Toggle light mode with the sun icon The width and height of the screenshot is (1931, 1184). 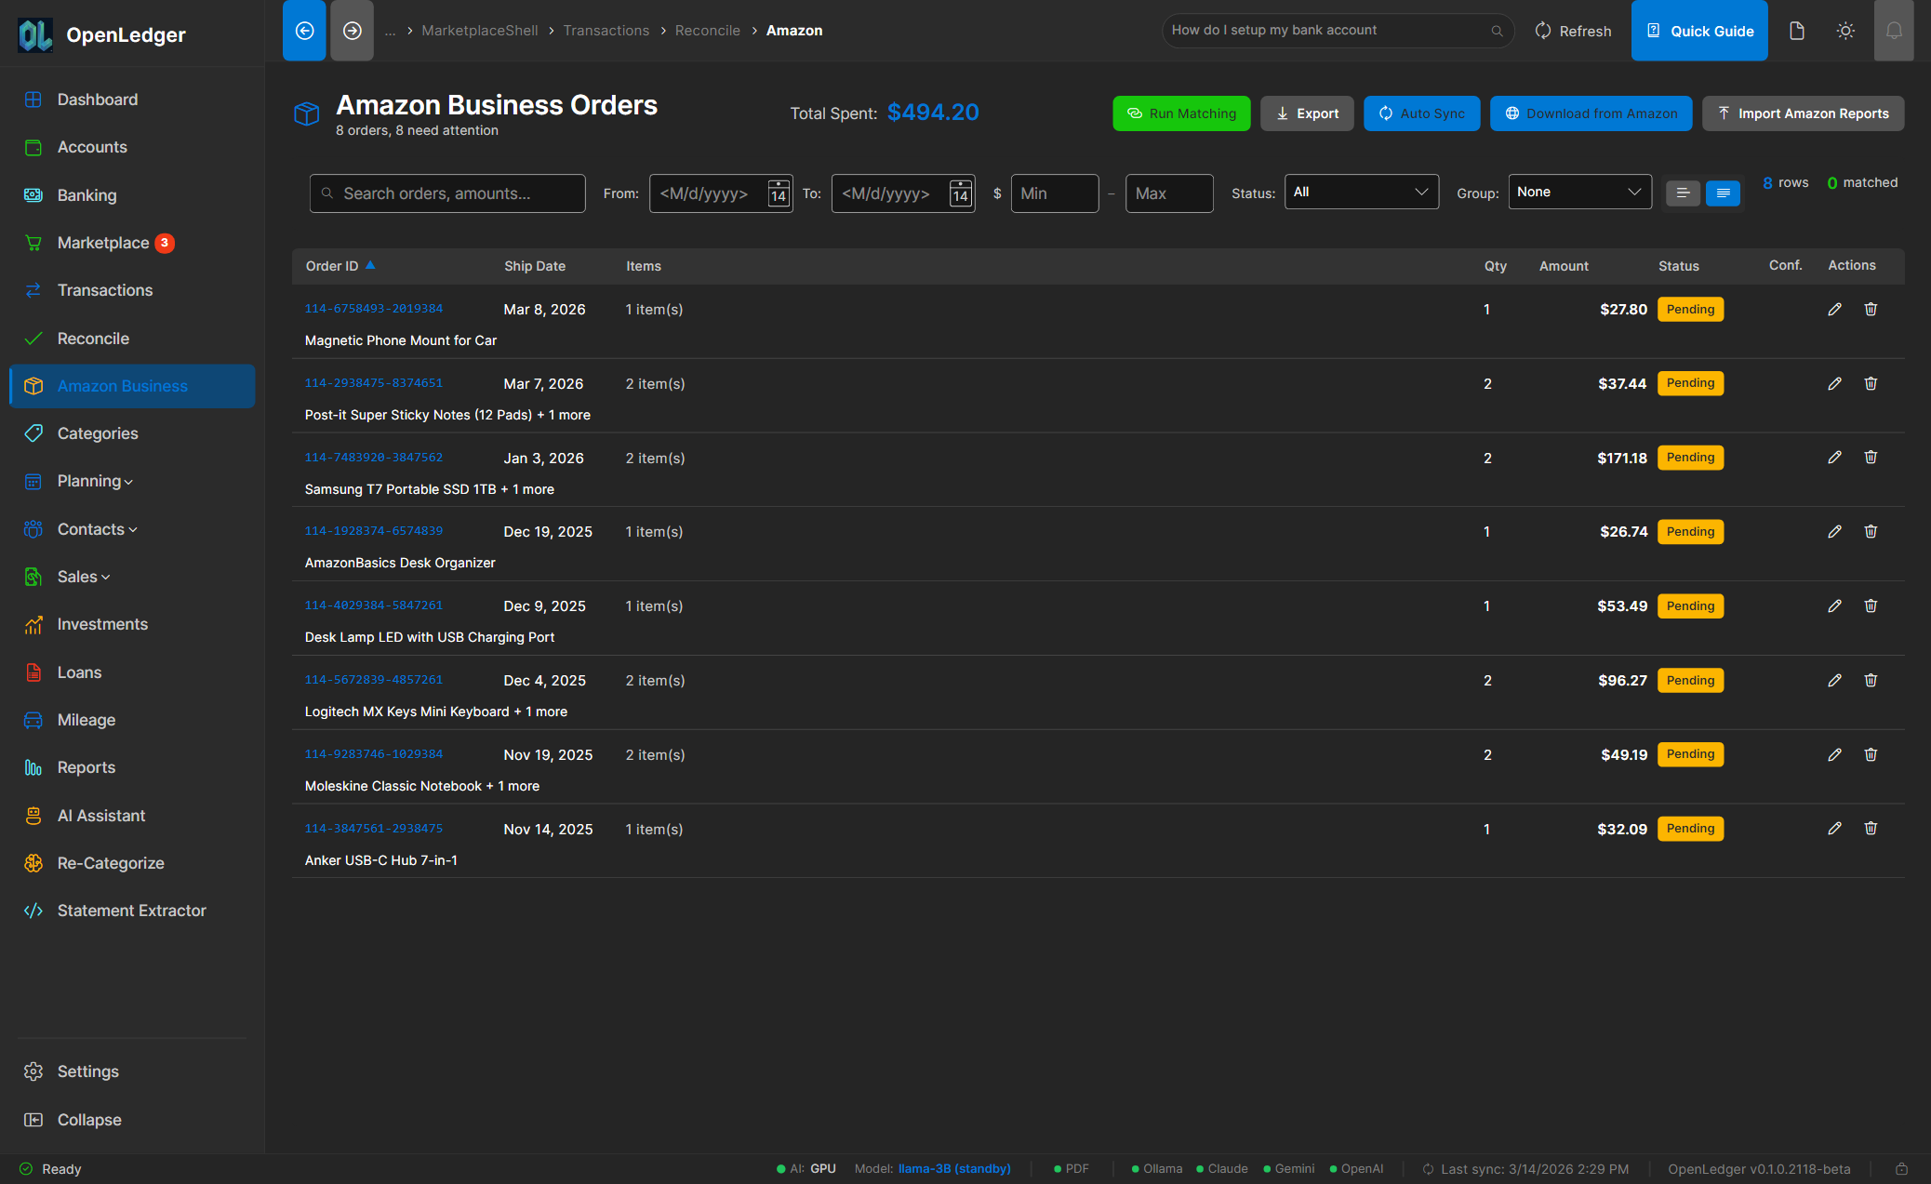tap(1845, 30)
